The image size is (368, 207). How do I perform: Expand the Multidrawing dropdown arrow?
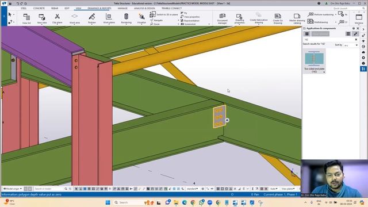[336, 22]
